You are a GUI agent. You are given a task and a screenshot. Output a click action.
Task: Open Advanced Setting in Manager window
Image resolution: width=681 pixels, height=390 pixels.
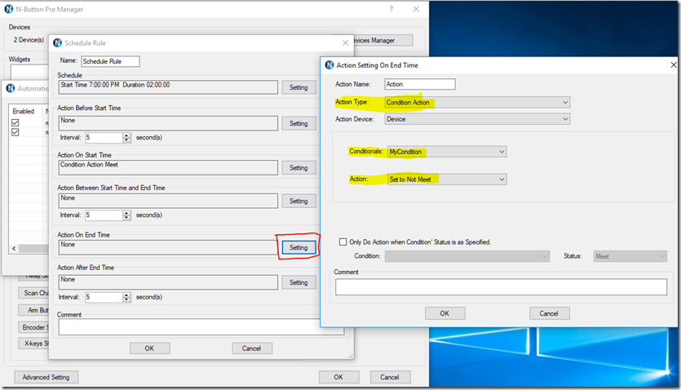[46, 377]
